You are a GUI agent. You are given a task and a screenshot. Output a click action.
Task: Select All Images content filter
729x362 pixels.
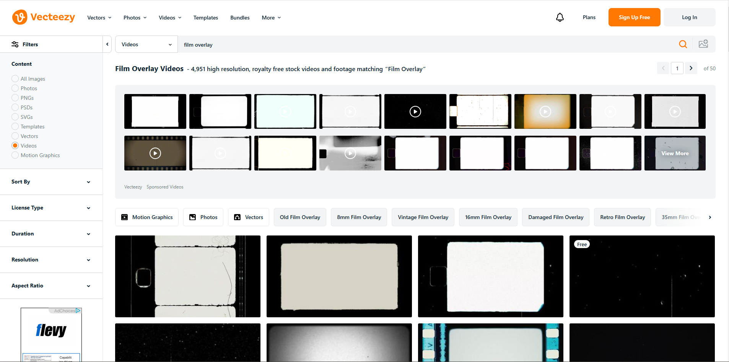point(15,79)
